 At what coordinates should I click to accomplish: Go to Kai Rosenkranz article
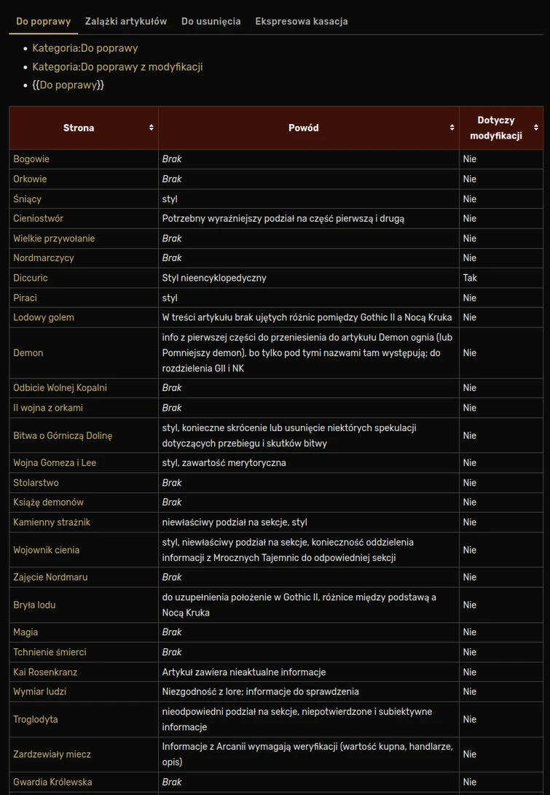pyautogui.click(x=45, y=672)
